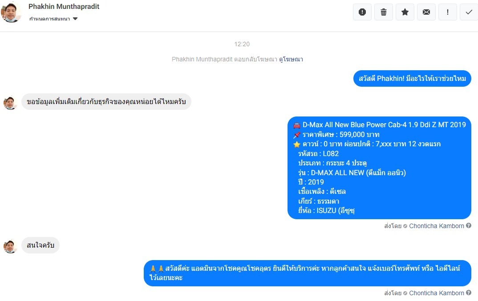478x301 pixels.
Task: Mark conversation as unread via envelope icon
Action: [x=426, y=12]
